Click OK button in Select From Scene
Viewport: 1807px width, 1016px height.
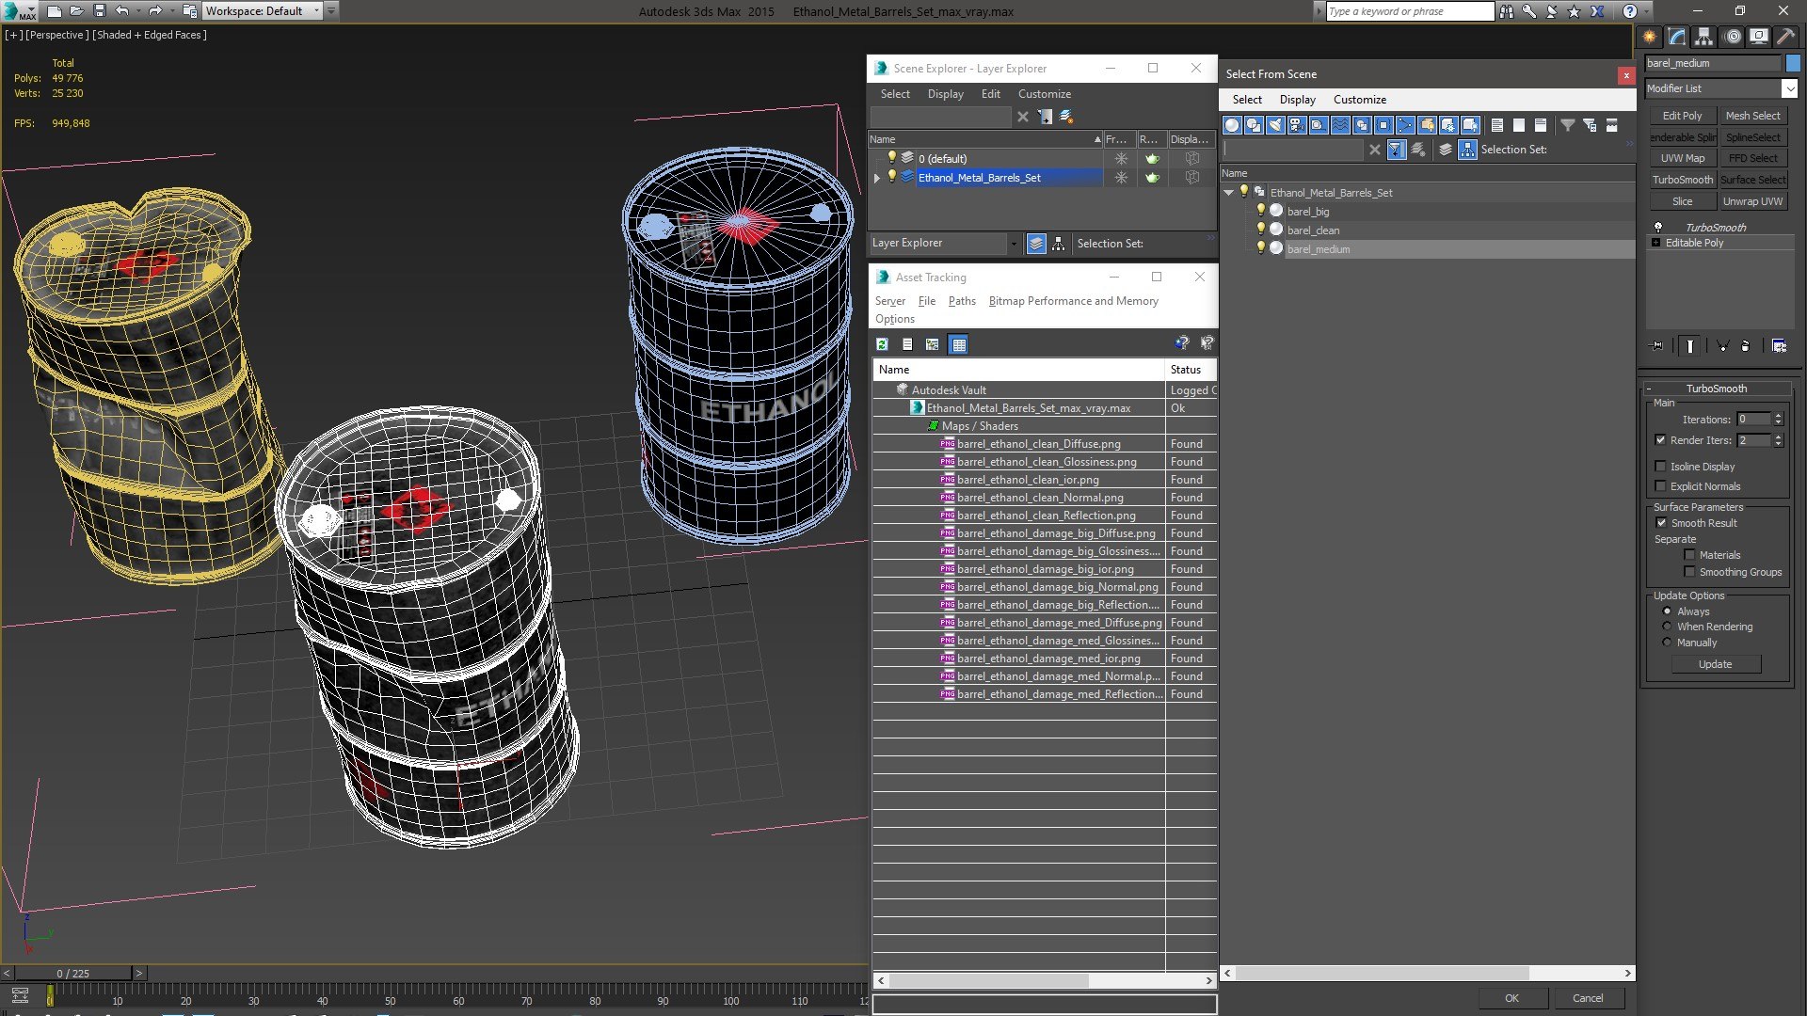tap(1511, 998)
